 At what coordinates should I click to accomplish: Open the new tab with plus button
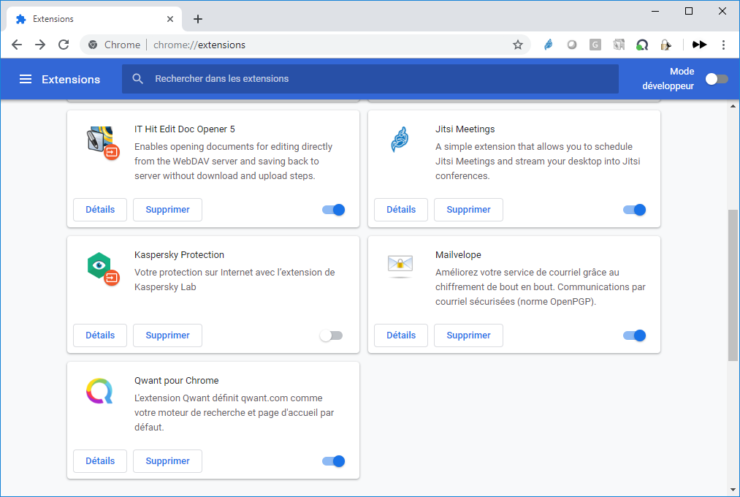pos(198,19)
